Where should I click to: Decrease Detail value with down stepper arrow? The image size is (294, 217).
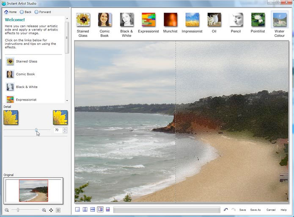(65, 132)
